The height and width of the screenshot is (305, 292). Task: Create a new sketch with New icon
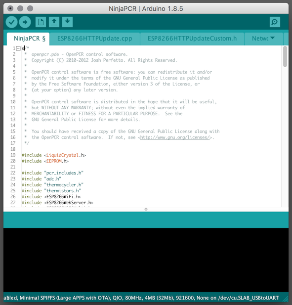[x=41, y=22]
